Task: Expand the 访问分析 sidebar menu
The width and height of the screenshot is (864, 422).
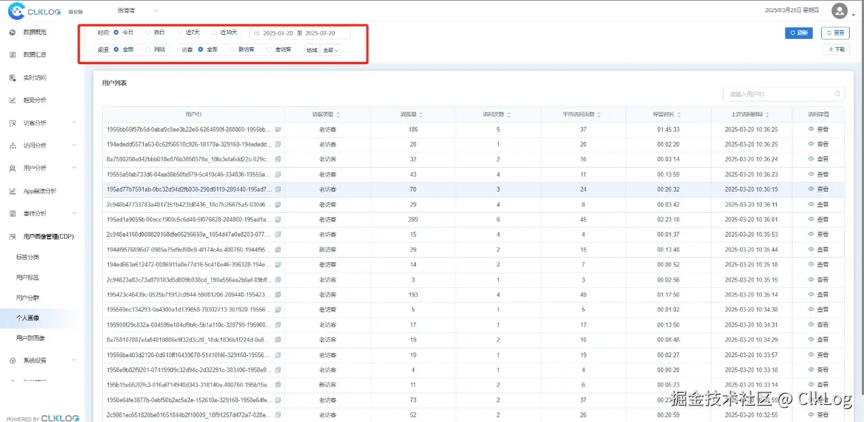Action: [74, 145]
